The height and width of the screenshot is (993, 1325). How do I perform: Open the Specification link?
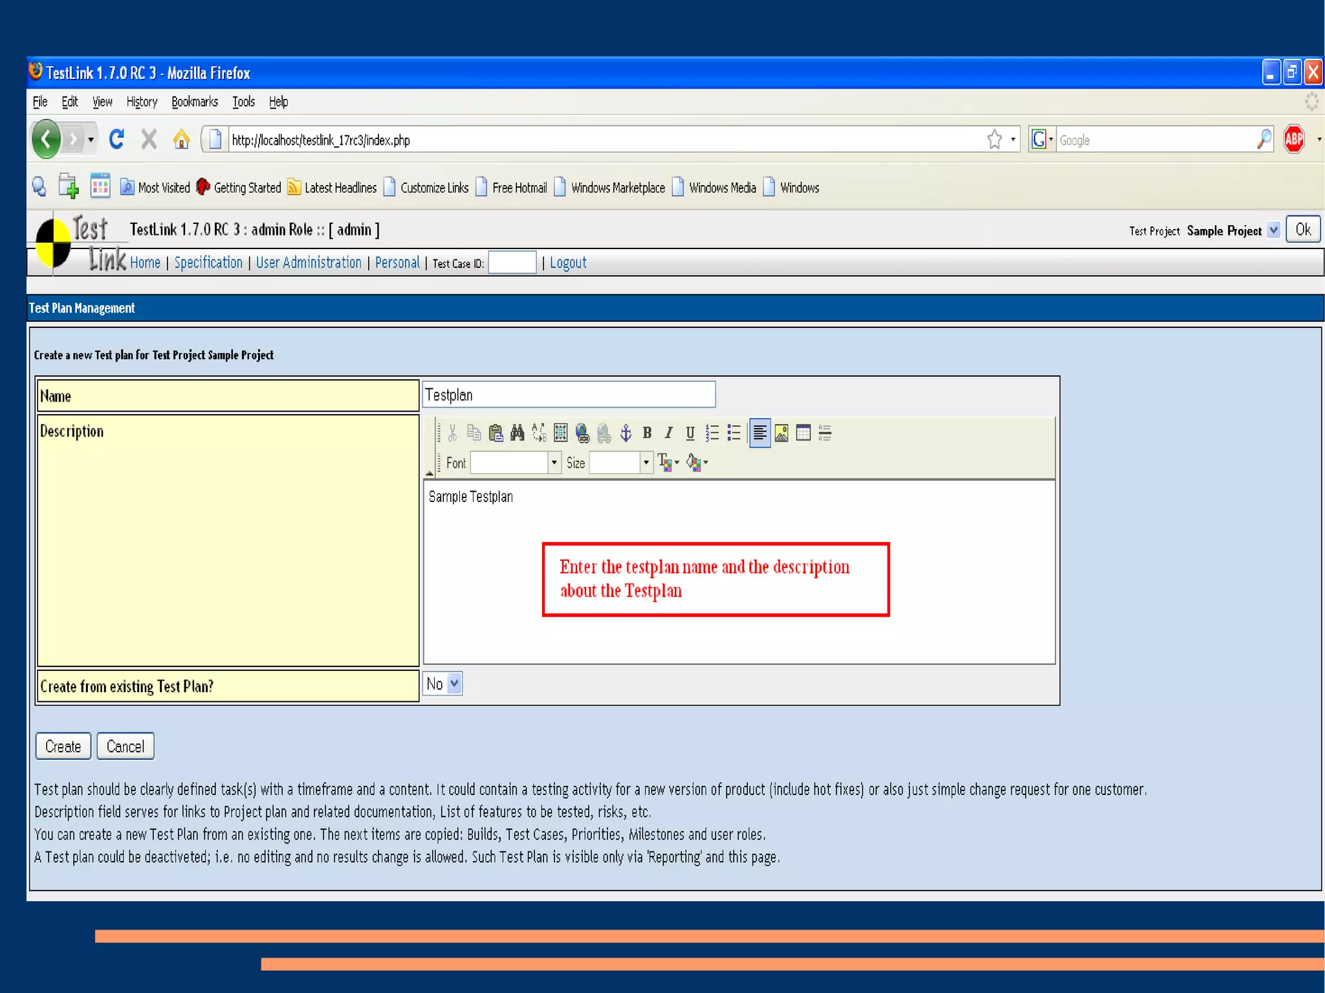208,263
